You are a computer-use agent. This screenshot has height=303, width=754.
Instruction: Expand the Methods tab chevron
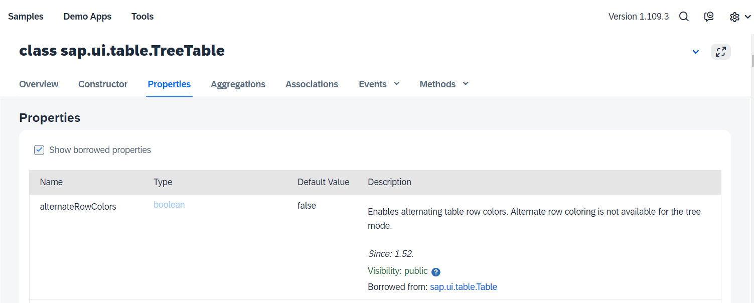pyautogui.click(x=465, y=84)
